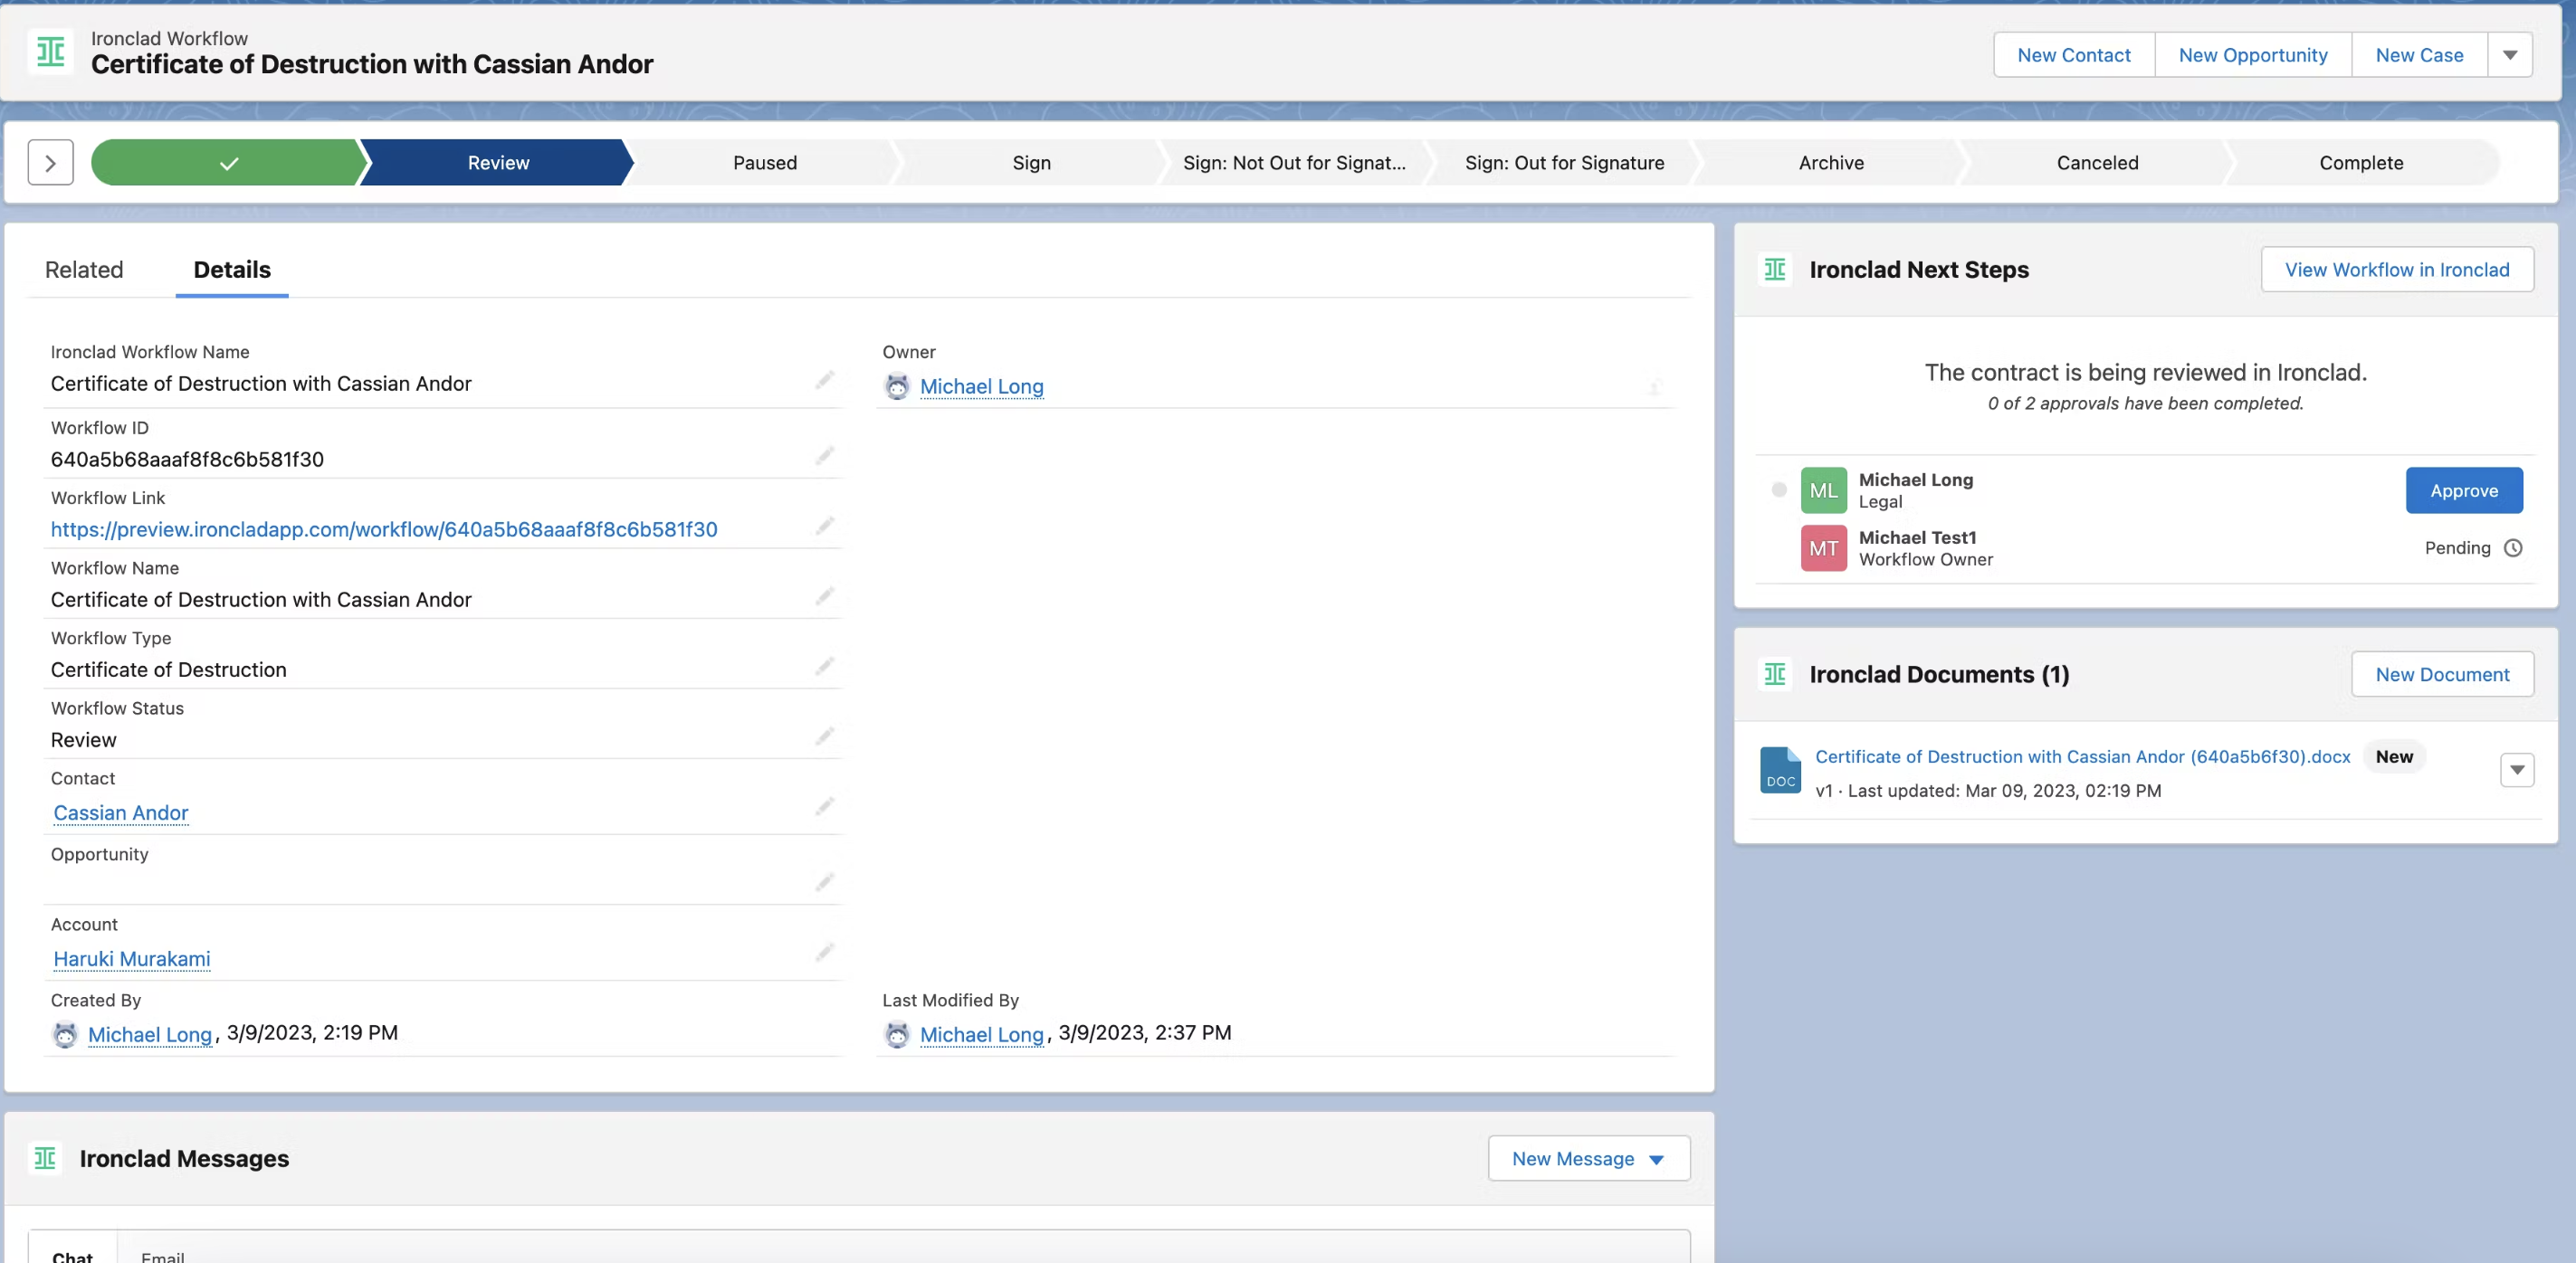Viewport: 2576px width, 1263px height.
Task: Open Michael Long link under Last Modified By
Action: (981, 1035)
